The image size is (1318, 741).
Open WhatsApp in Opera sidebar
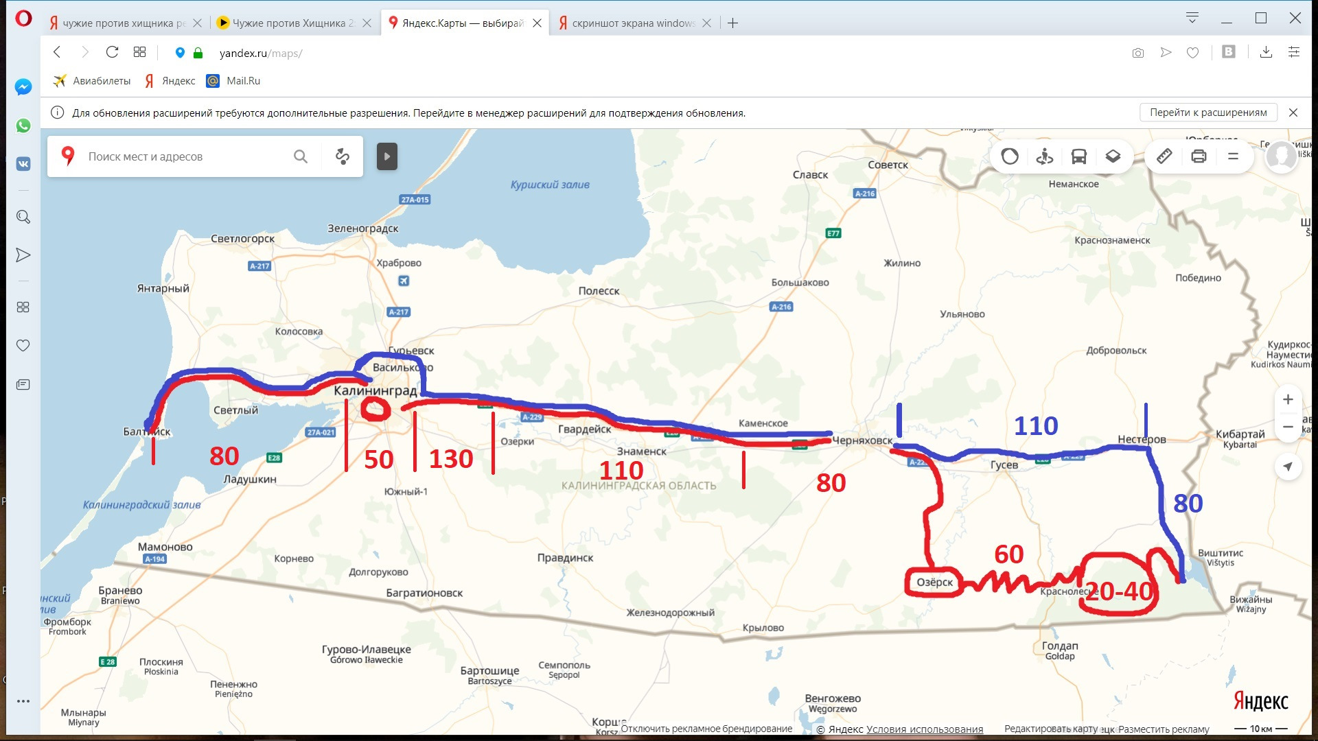(x=23, y=126)
